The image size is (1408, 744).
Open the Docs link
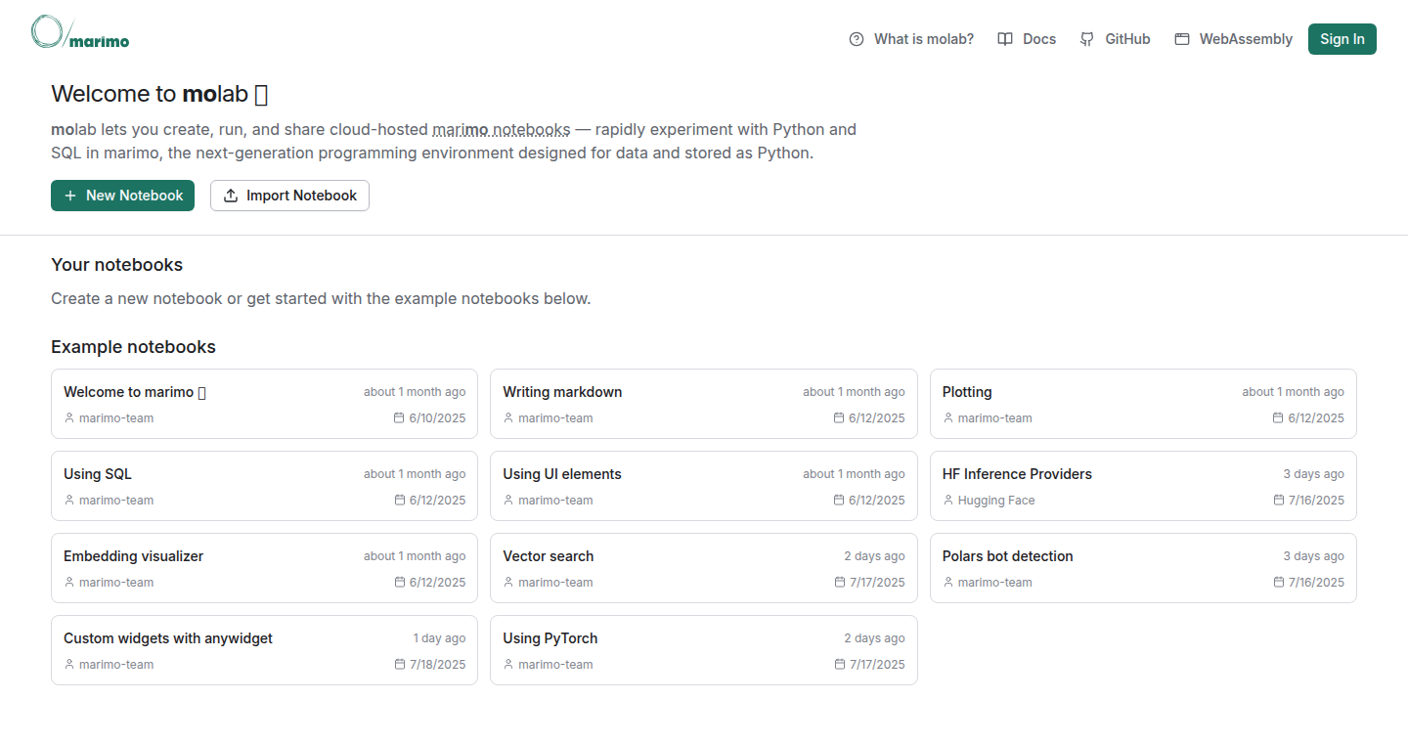[1027, 39]
